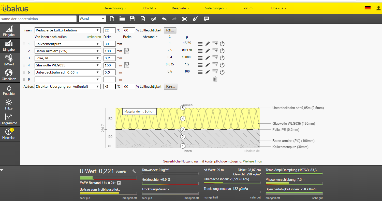Toggle the power icon for the Glaswolle WLG035 layer
Image resolution: width=382 pixels, height=201 pixels.
coord(222,65)
